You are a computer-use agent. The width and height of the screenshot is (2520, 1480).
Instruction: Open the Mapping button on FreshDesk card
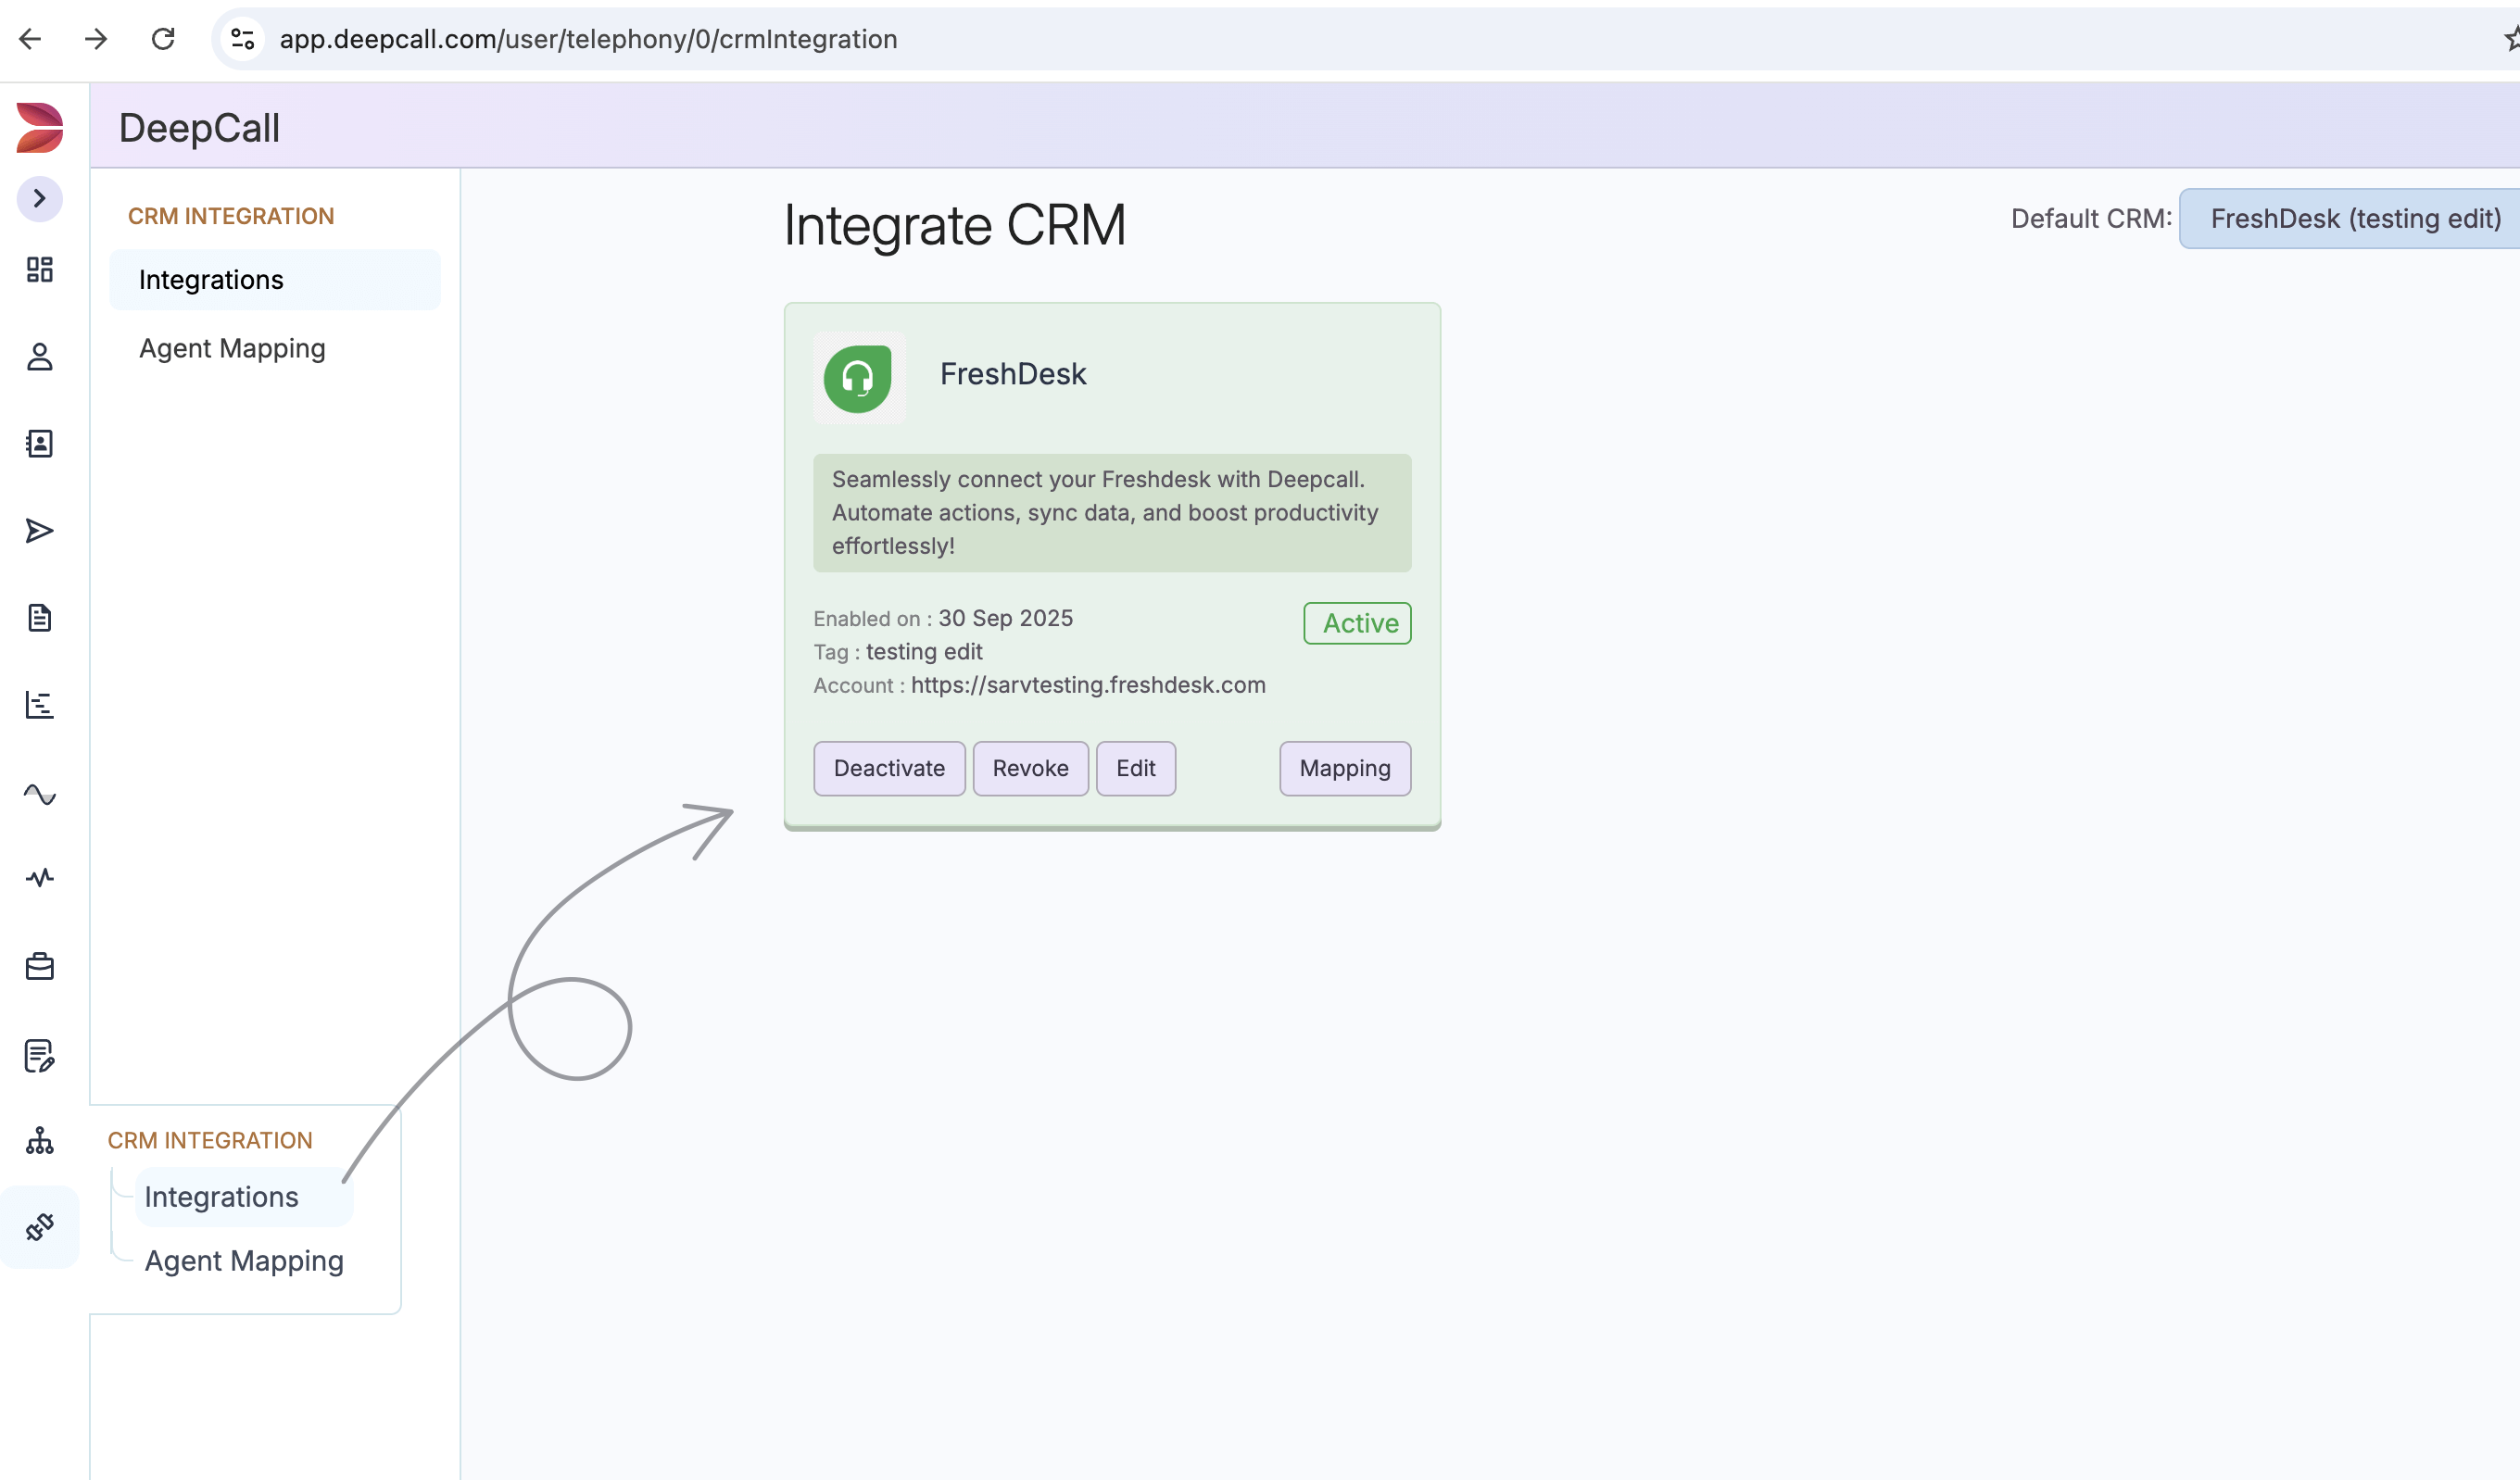(1344, 768)
